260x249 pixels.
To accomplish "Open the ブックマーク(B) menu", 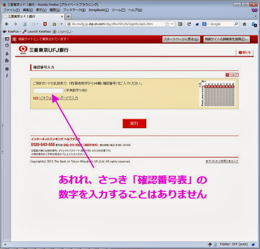I will (x=74, y=10).
